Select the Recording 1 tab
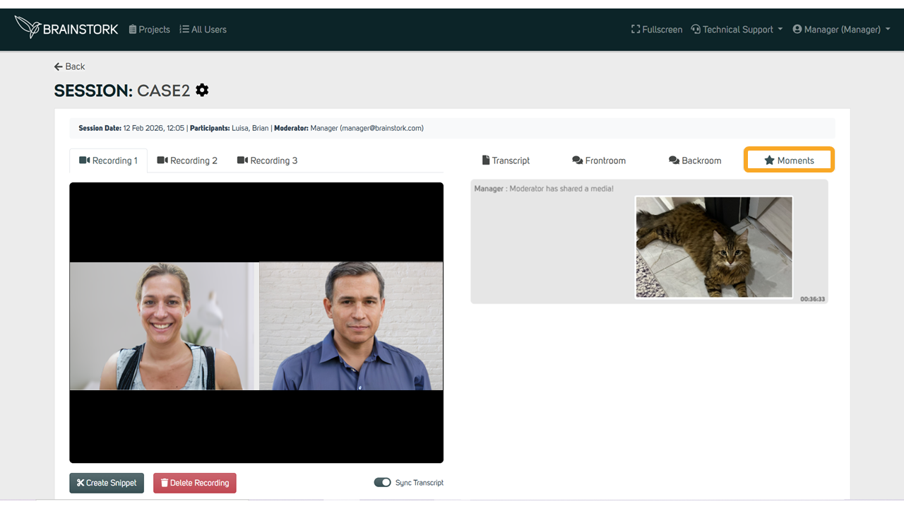This screenshot has height=509, width=904. point(108,160)
